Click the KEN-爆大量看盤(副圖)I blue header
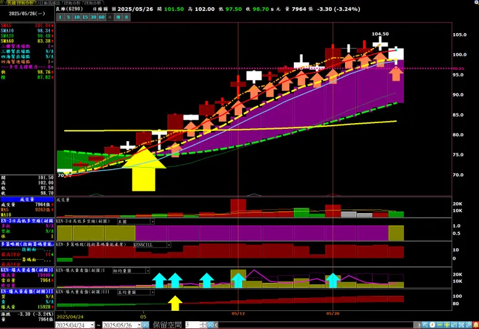479x329 pixels. point(27,270)
